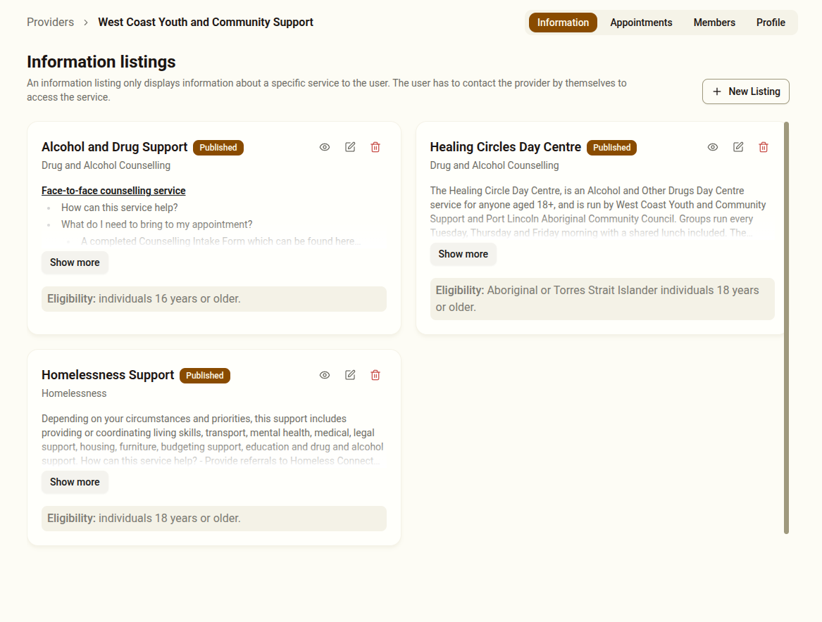822x622 pixels.
Task: Preview Alcohol and Drug Support with eye icon
Action: click(325, 147)
